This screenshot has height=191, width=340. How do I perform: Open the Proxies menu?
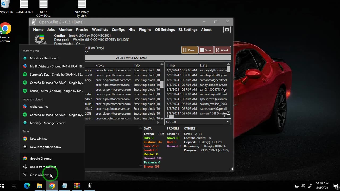[x=82, y=30]
